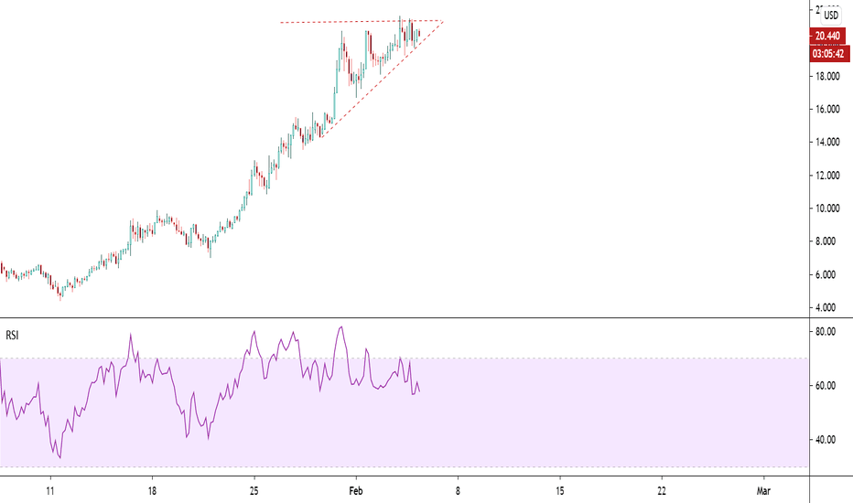
Task: Click the 18.000 price axis label
Action: click(826, 76)
